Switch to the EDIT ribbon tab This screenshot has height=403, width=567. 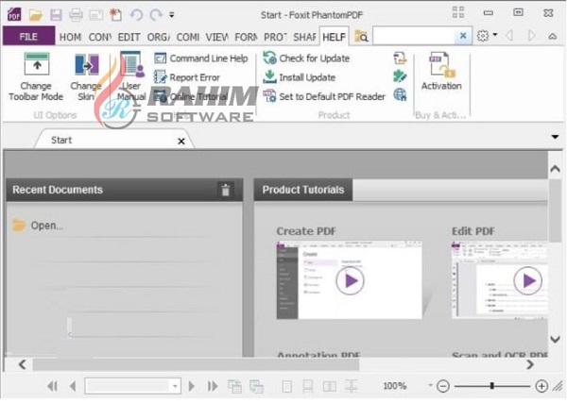click(x=129, y=36)
